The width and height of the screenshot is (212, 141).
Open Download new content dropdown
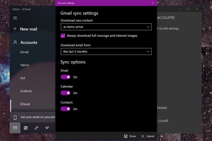(x=106, y=27)
